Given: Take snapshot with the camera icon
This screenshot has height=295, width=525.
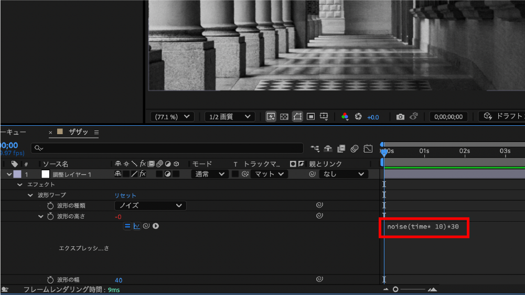Looking at the screenshot, I should click(x=400, y=117).
